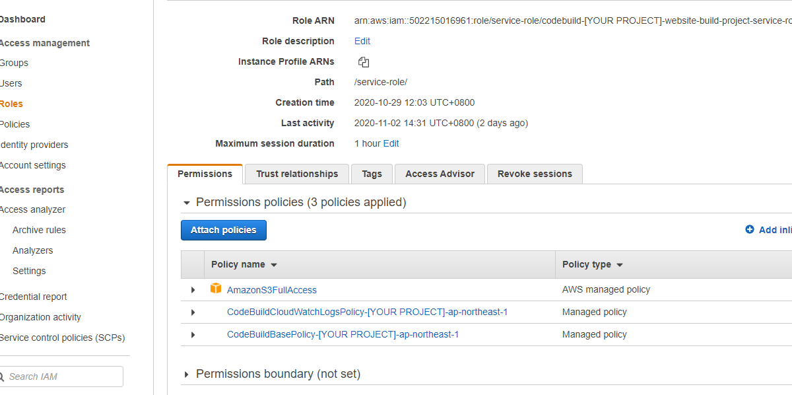Viewport: 792px width, 395px height.
Task: Select the Revoke sessions tab
Action: pyautogui.click(x=535, y=174)
